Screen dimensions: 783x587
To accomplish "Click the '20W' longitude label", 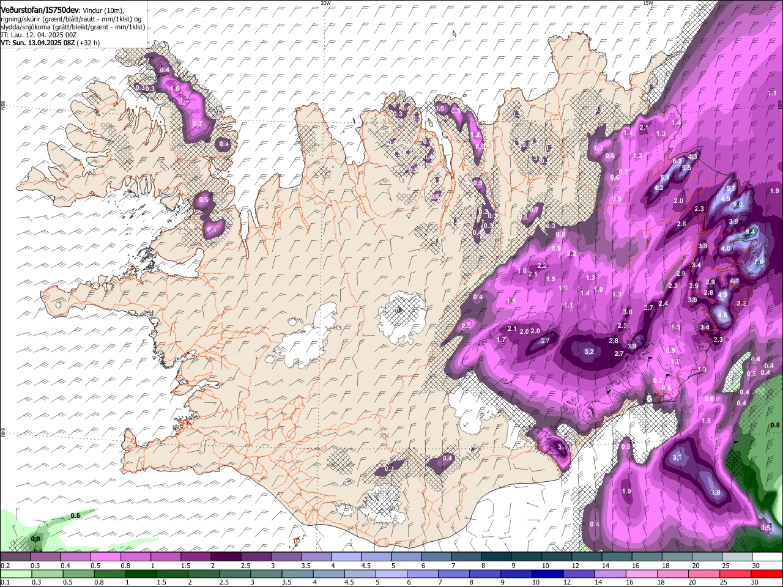I will [325, 3].
